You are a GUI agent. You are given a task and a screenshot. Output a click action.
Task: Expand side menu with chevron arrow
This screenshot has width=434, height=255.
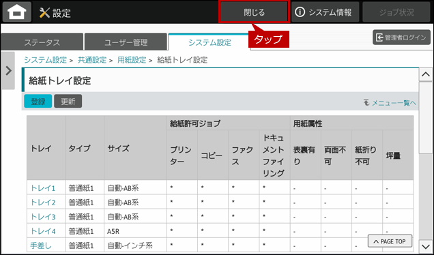(8, 71)
